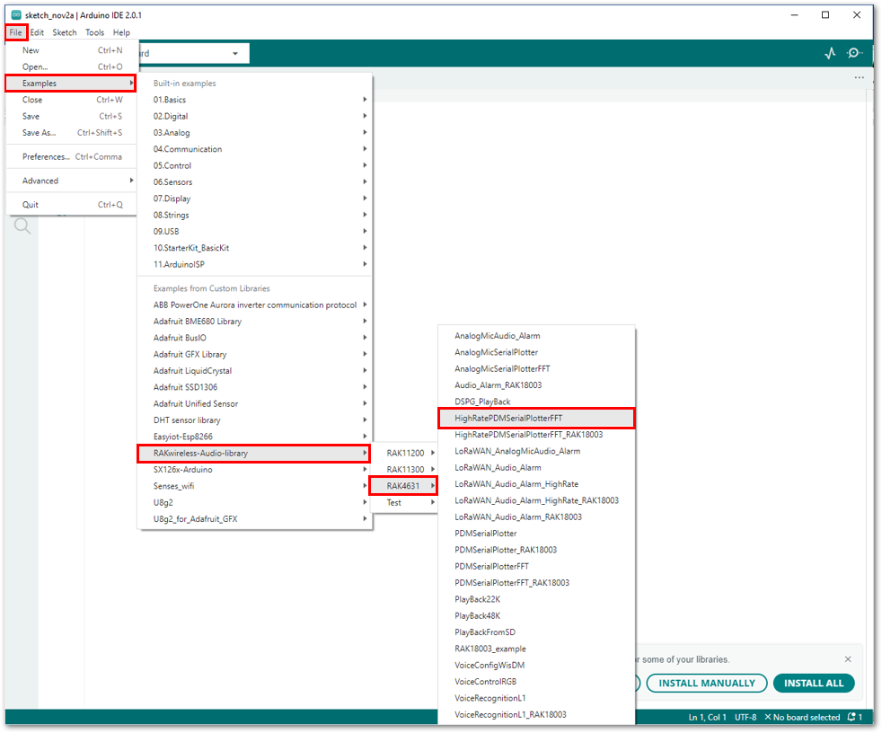Open the PDMSerialPlotter example
The height and width of the screenshot is (733, 882).
tap(536, 534)
